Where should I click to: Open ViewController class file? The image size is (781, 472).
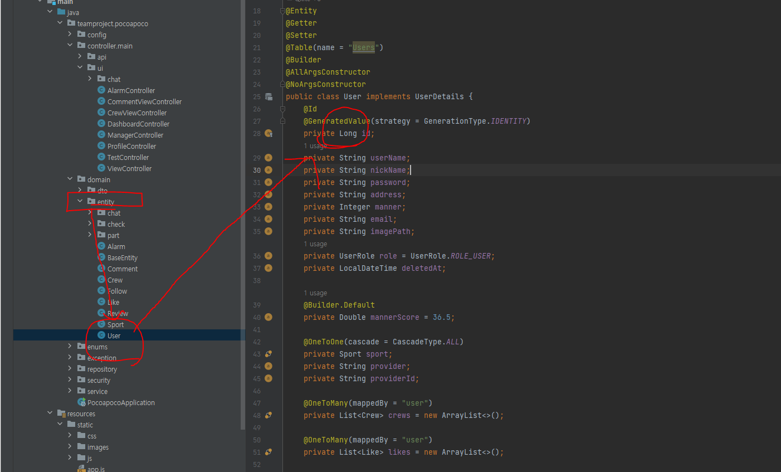[129, 168]
